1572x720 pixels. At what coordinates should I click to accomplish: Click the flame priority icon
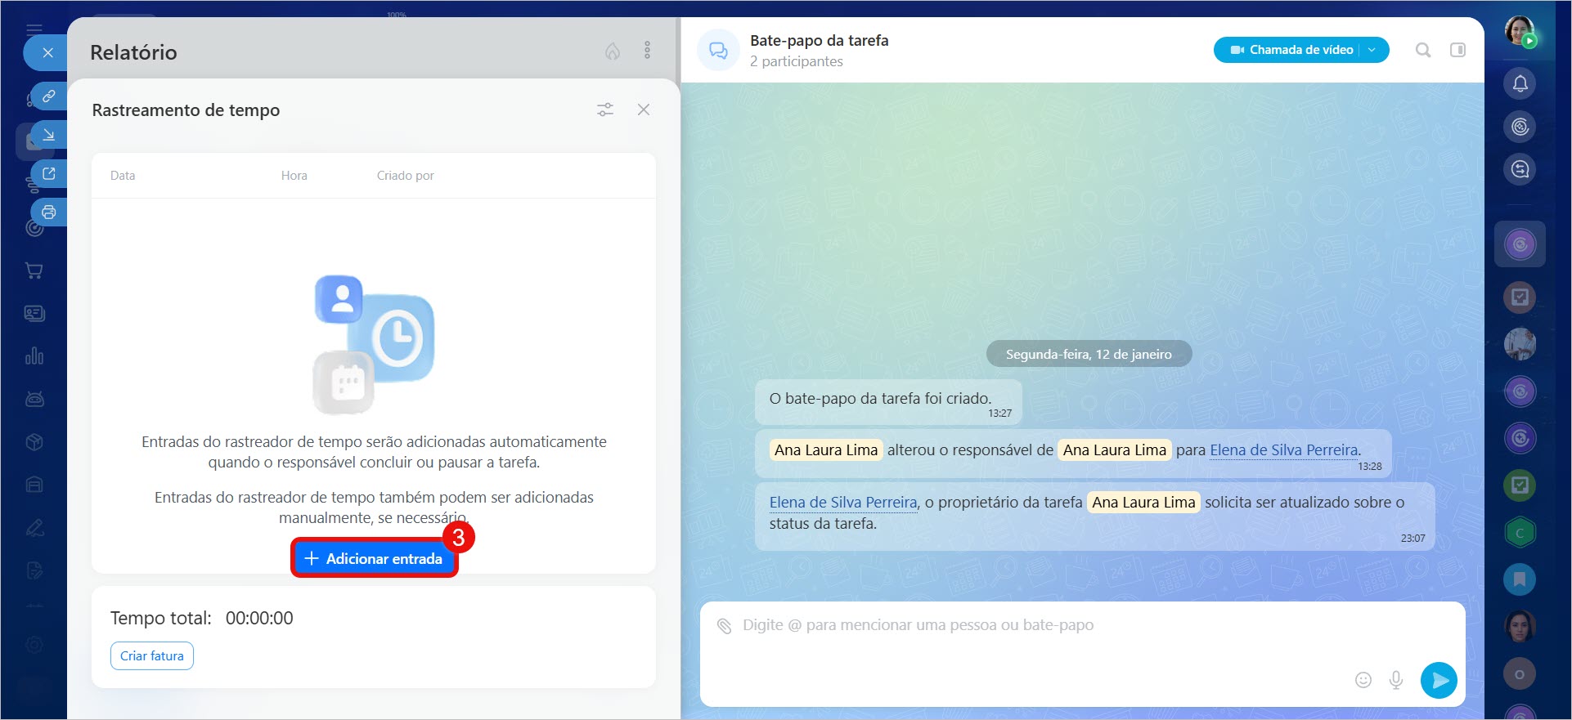pos(613,51)
